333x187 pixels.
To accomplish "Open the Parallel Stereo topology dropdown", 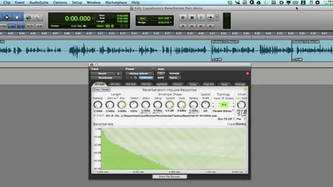I will (223, 111).
